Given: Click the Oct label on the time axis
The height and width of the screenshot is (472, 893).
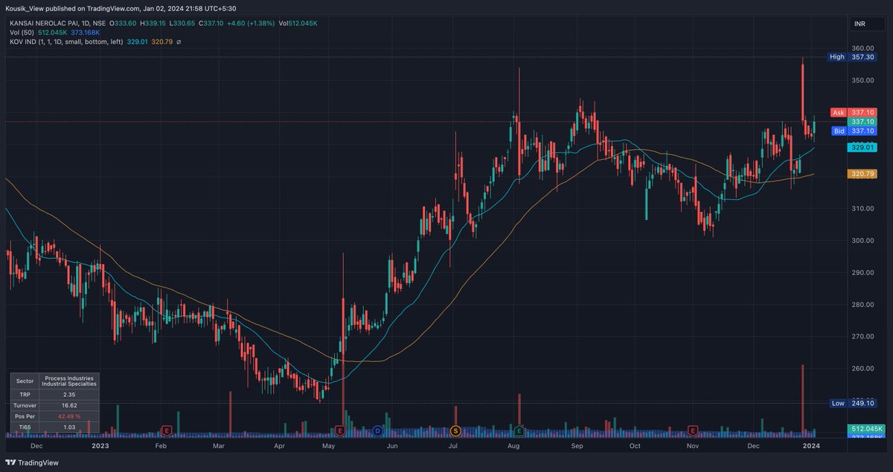Looking at the screenshot, I should (x=634, y=445).
